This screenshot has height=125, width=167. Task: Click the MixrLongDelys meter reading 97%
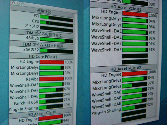(51, 73)
